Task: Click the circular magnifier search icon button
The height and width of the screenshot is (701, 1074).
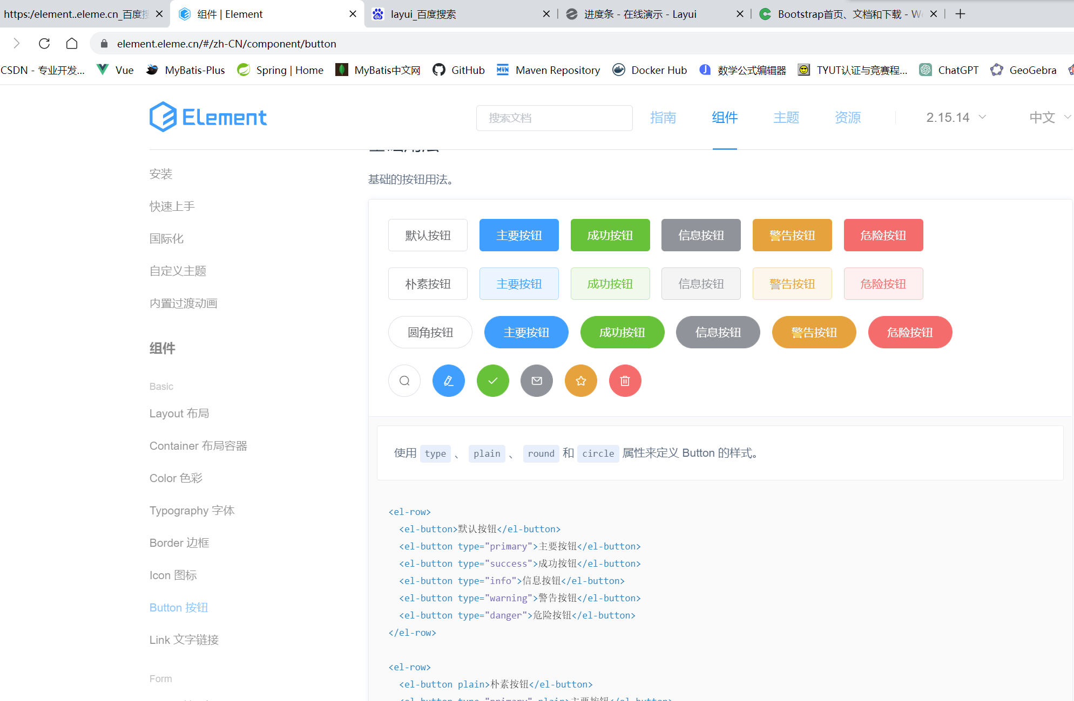Action: point(404,381)
